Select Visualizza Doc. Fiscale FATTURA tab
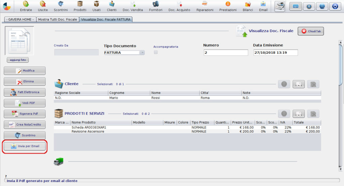 pos(106,19)
